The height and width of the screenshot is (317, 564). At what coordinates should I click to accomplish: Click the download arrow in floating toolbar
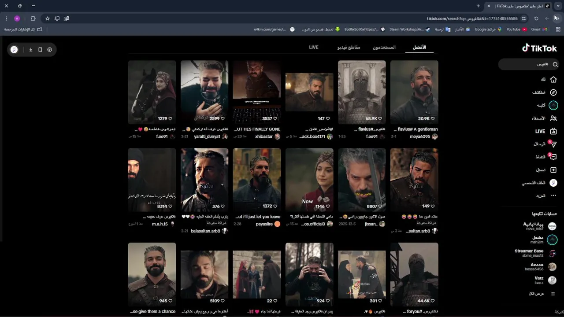[31, 50]
